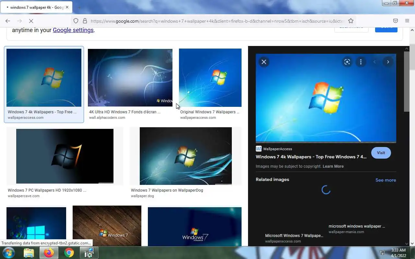The height and width of the screenshot is (259, 415).
Task: Click wall.alphacoders.com source text
Action: [107, 118]
